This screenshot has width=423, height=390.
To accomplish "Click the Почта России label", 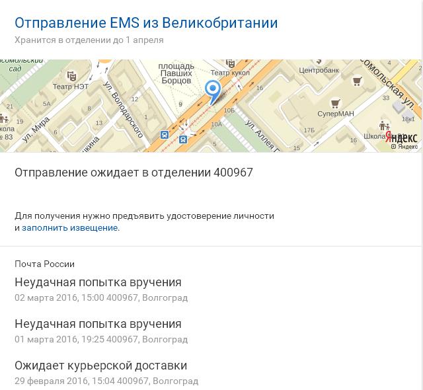I will pos(44,264).
